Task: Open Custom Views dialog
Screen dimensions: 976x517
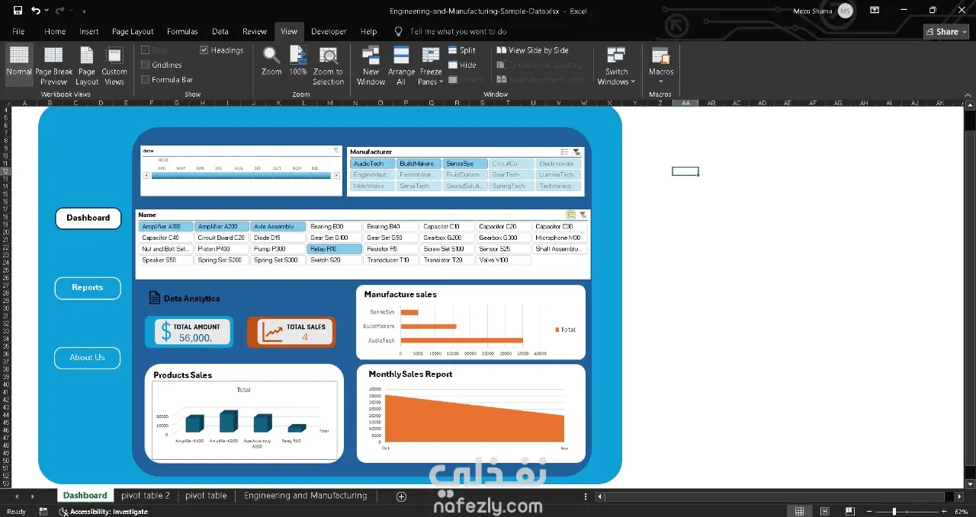Action: coord(114,65)
